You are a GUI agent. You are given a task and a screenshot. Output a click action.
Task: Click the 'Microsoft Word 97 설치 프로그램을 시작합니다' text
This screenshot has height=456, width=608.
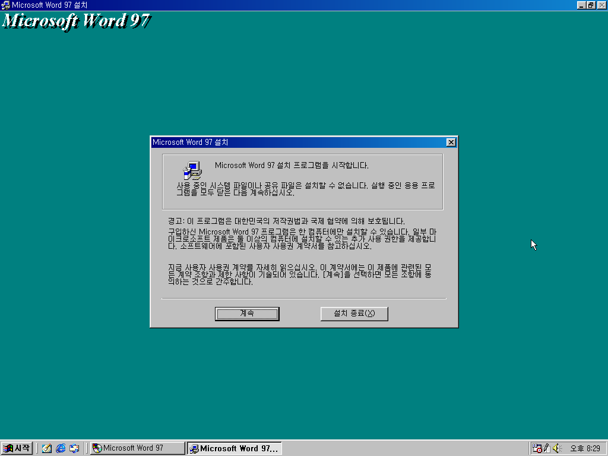point(292,166)
